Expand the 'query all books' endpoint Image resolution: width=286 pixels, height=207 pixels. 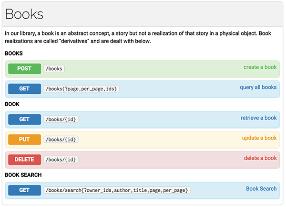point(258,87)
